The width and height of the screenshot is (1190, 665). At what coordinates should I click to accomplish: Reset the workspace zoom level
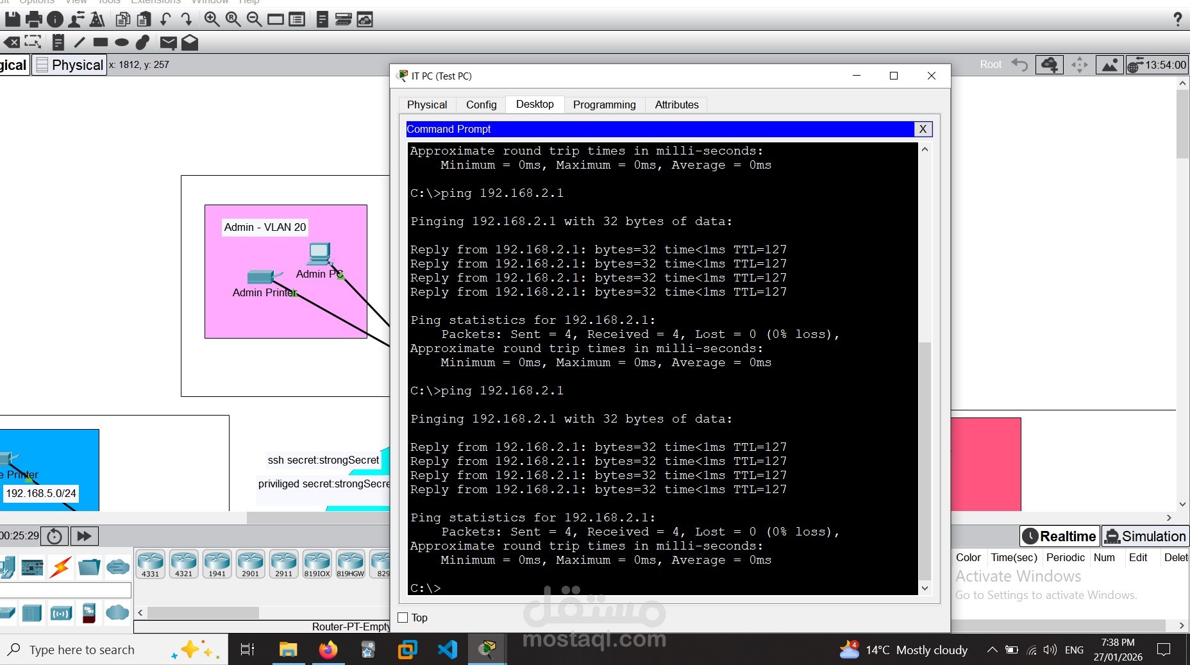(233, 19)
